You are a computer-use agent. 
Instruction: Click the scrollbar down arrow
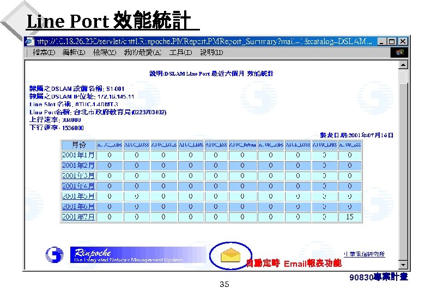(403, 265)
